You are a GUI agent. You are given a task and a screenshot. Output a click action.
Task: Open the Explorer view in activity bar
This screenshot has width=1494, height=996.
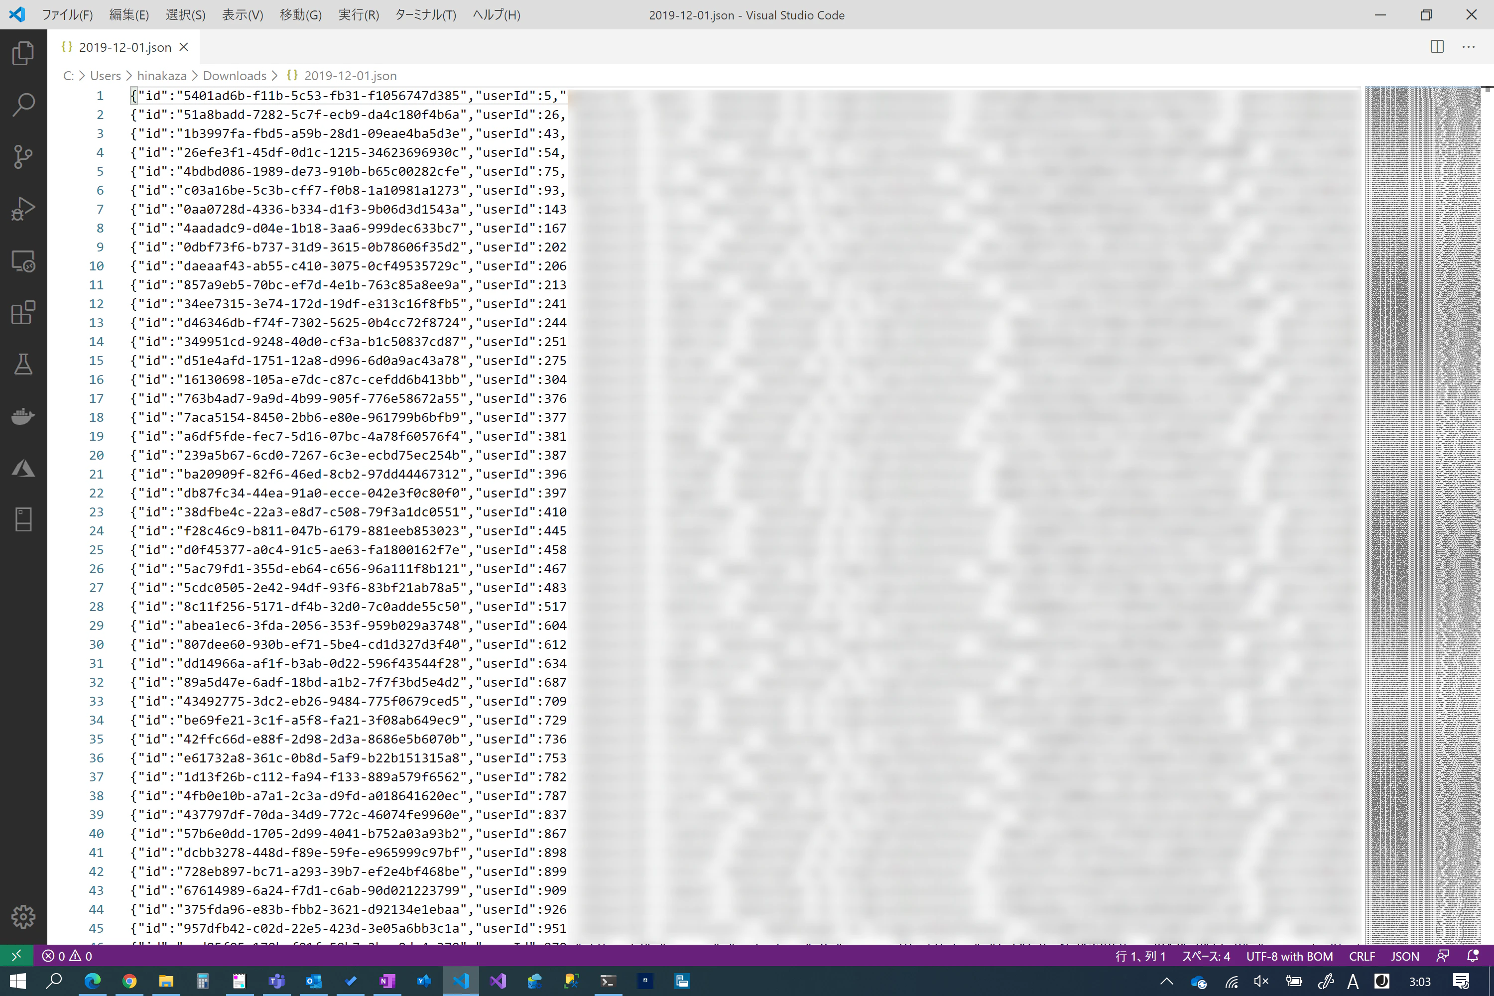click(23, 53)
